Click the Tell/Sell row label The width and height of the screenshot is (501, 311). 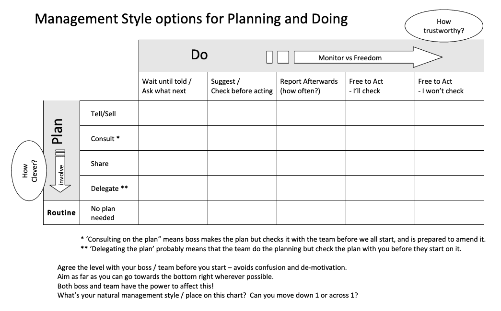click(x=103, y=114)
